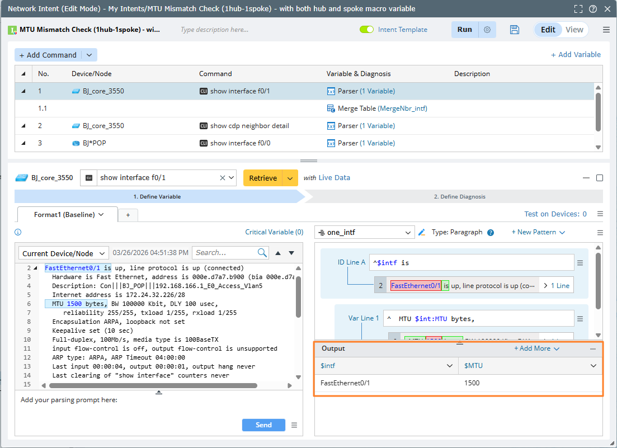Expand the Retrieve button dropdown arrow

290,178
